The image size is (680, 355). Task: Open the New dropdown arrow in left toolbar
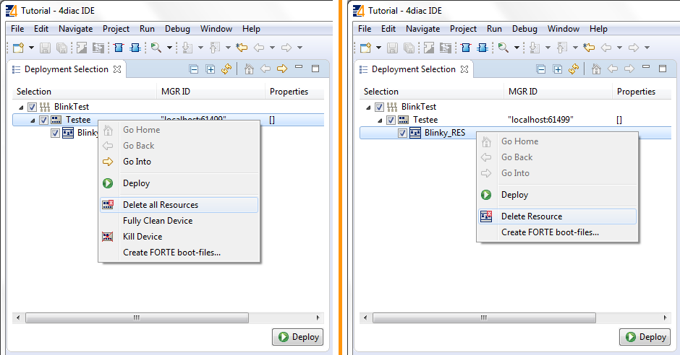click(x=31, y=48)
